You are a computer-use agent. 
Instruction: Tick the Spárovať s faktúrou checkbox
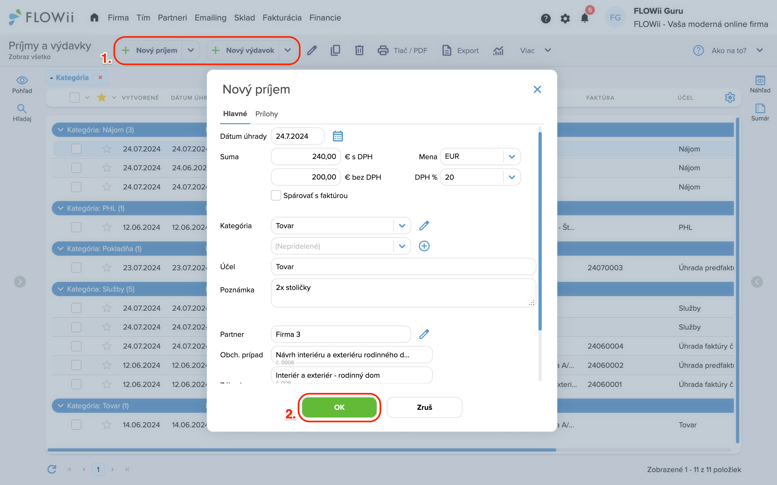[x=276, y=195]
